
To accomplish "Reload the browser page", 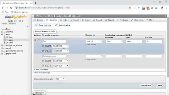I will coord(11,8).
